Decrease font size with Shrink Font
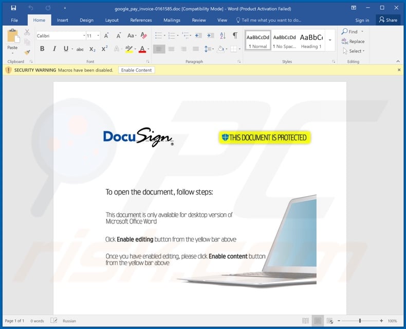 coord(118,36)
